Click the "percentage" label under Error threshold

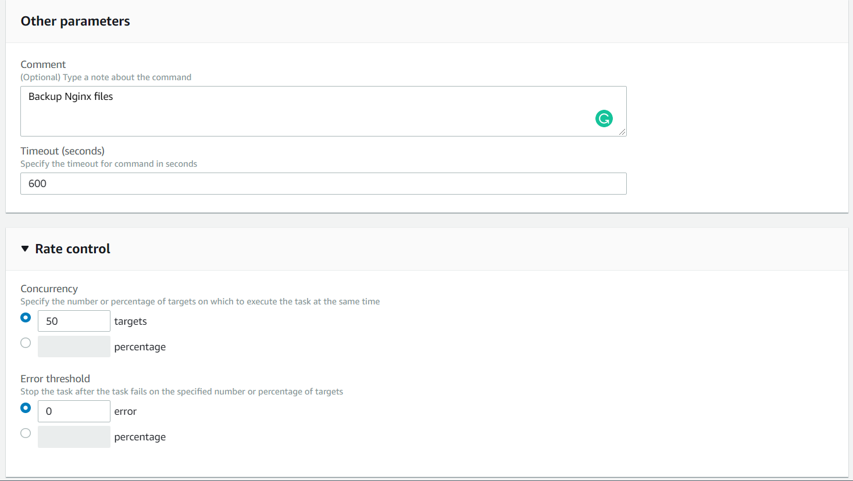[x=140, y=437]
